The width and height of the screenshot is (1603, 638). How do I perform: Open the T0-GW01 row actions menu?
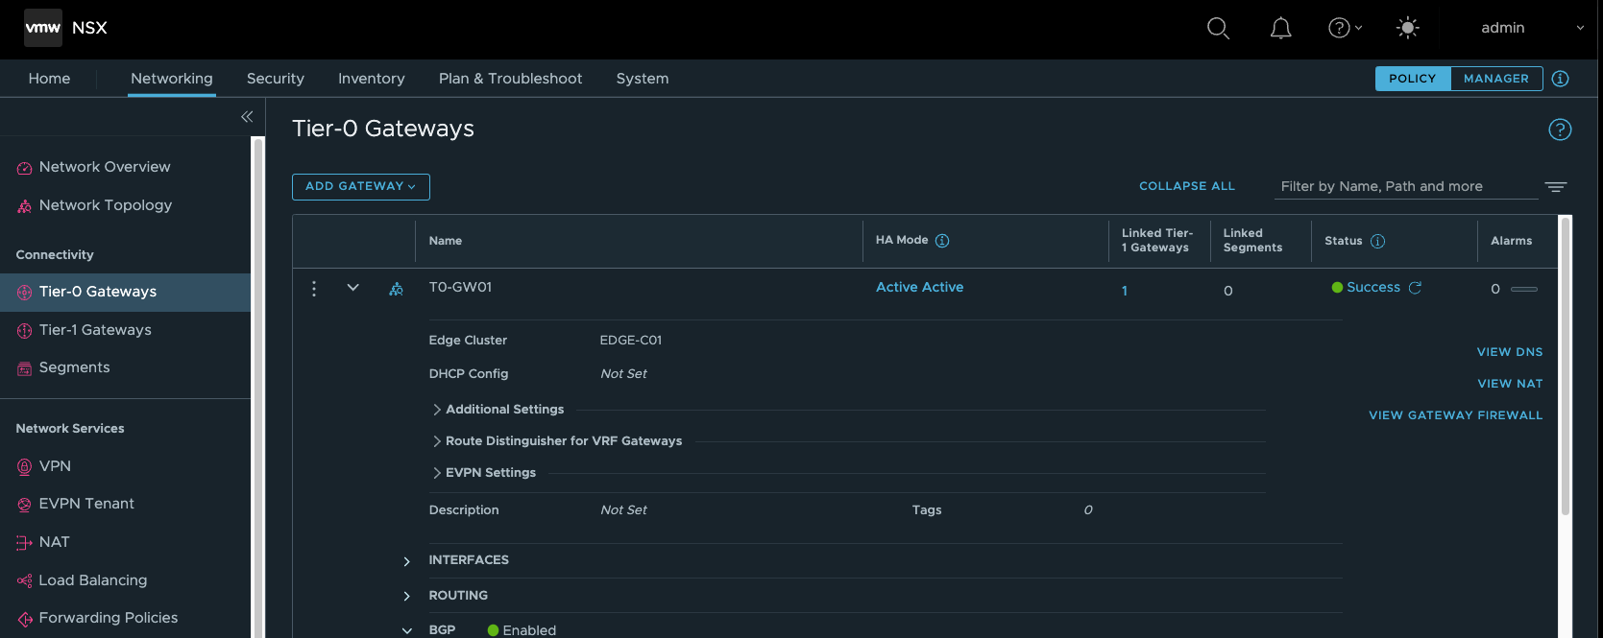pyautogui.click(x=314, y=288)
